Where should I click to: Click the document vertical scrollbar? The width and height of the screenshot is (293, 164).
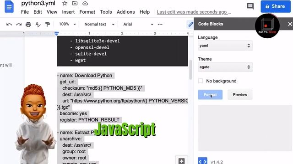coord(190,70)
